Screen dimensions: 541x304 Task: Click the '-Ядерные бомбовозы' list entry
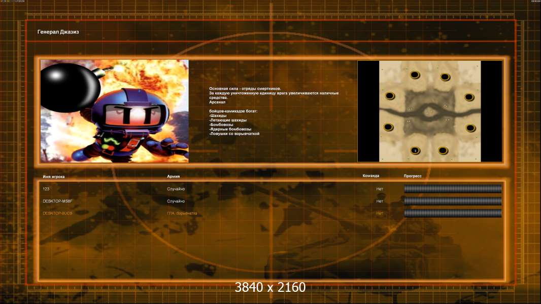tap(230, 129)
